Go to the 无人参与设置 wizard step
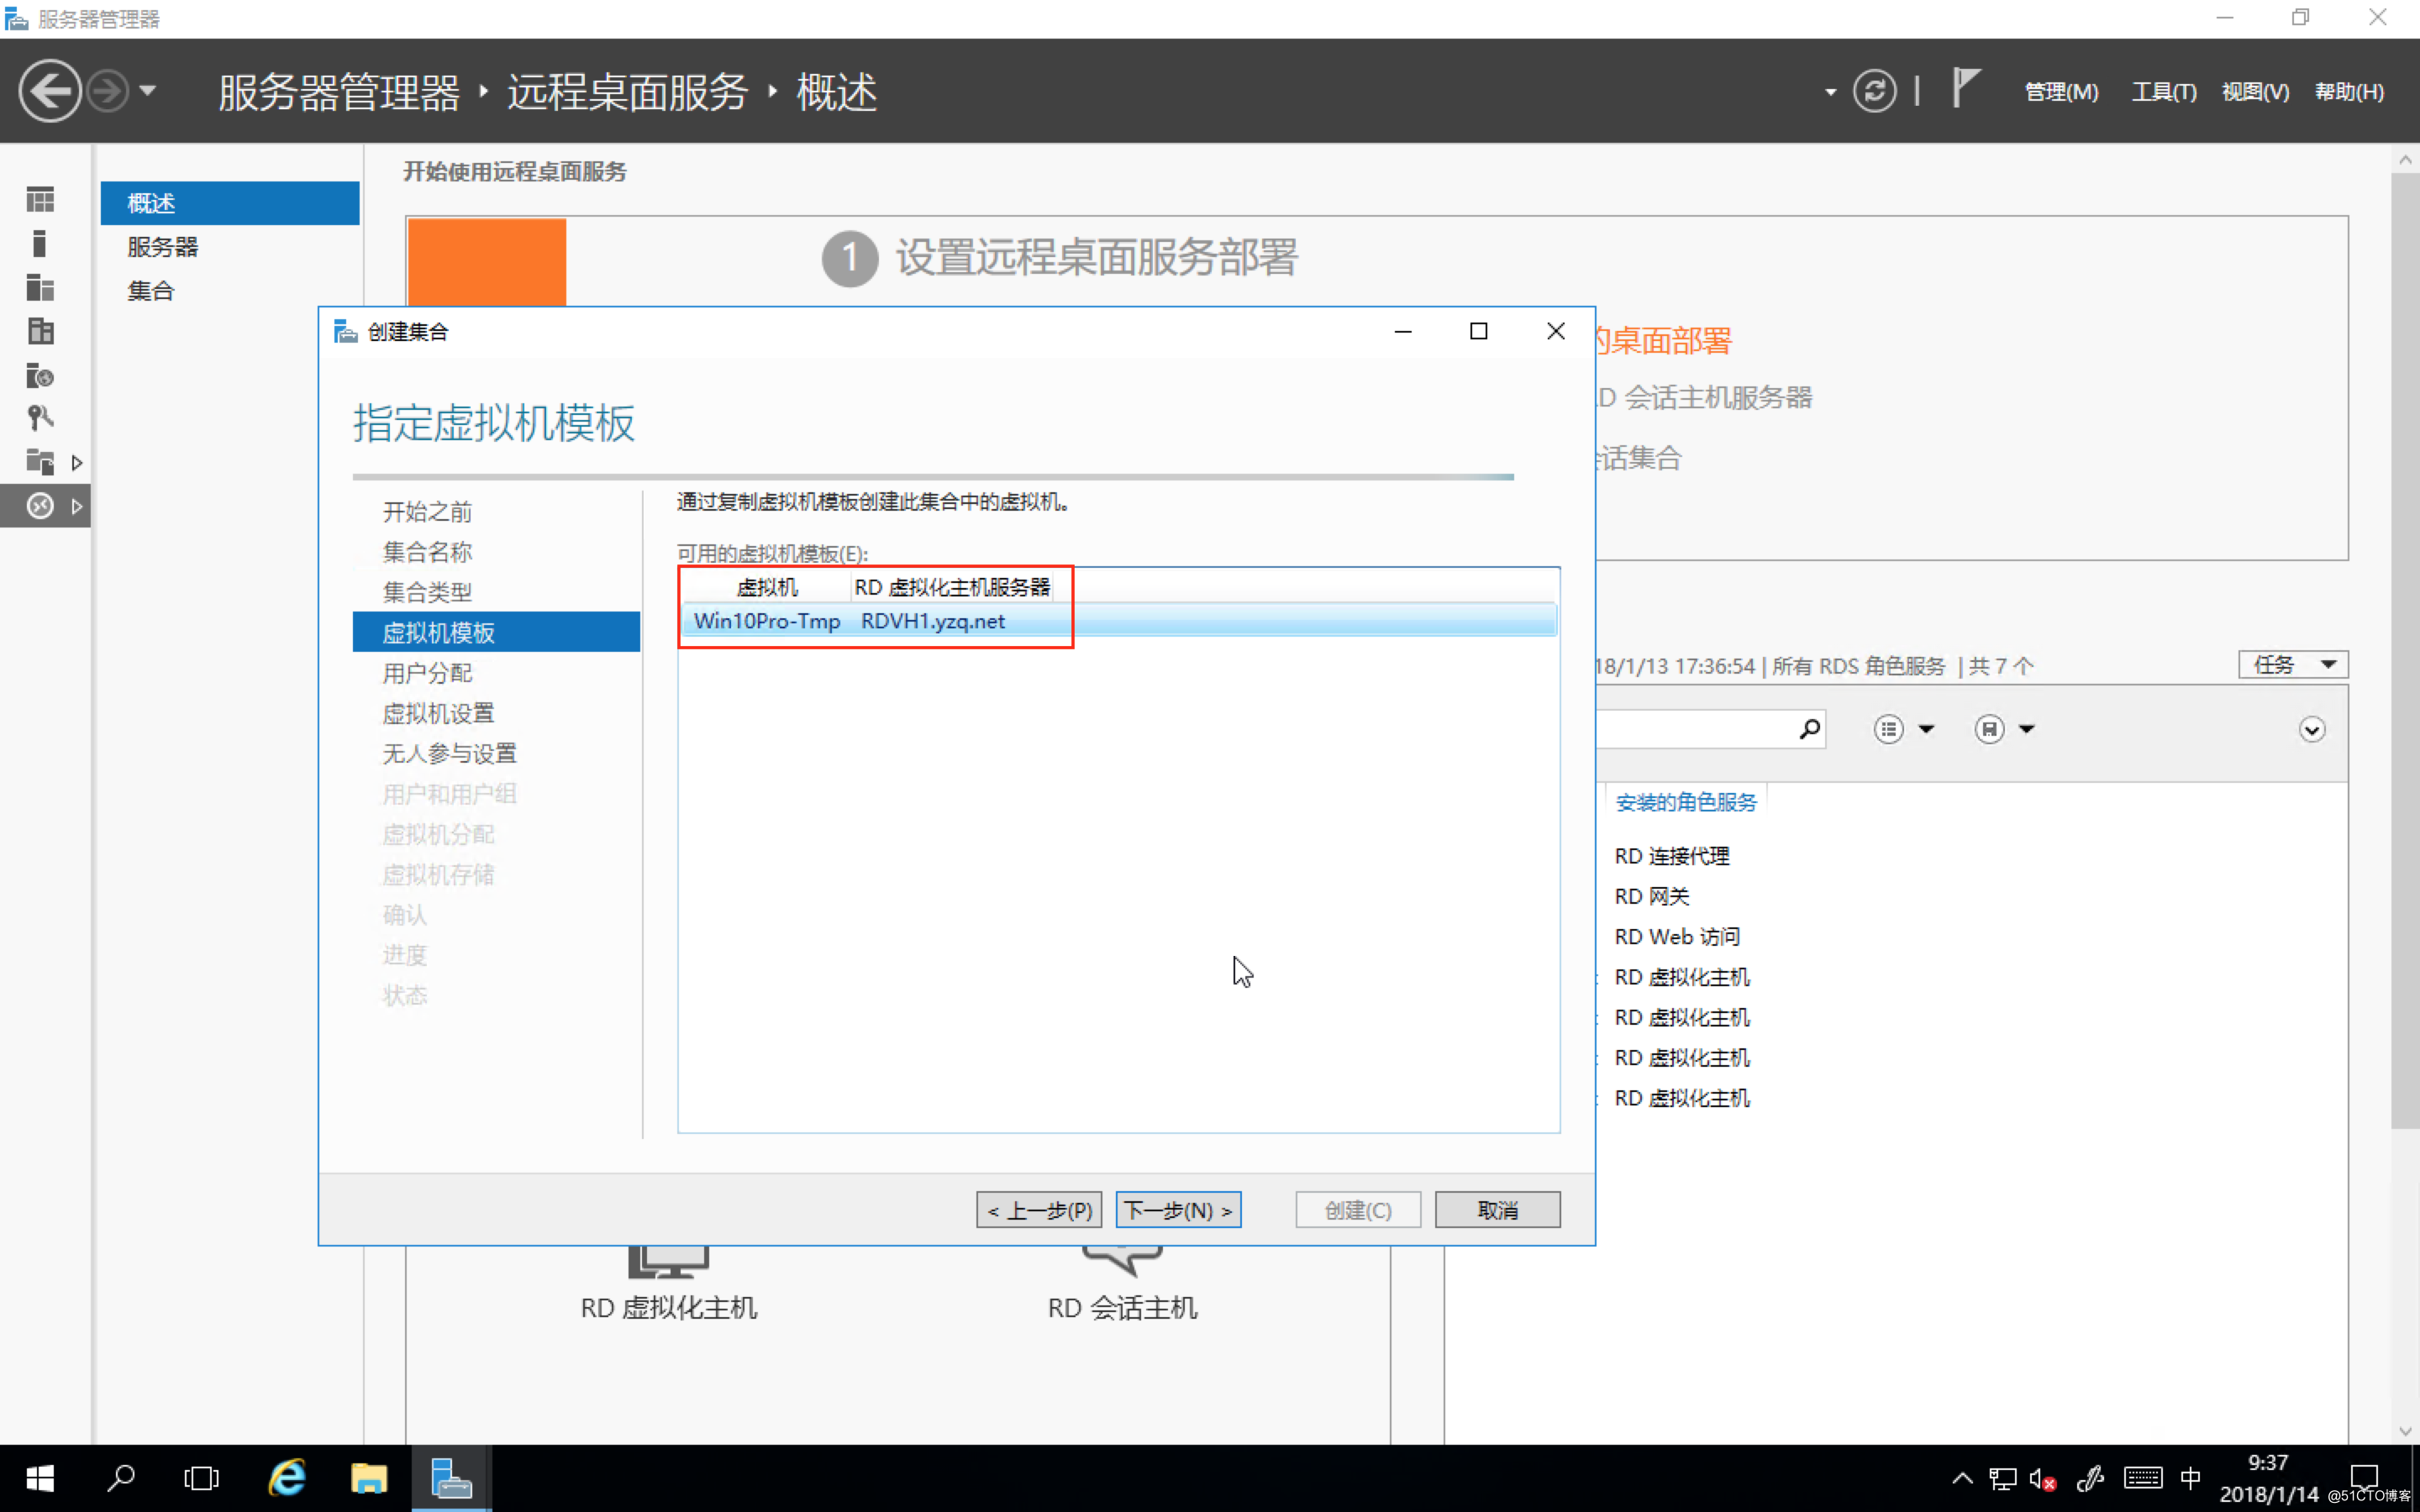Screen dimensions: 2420x1512 449,753
